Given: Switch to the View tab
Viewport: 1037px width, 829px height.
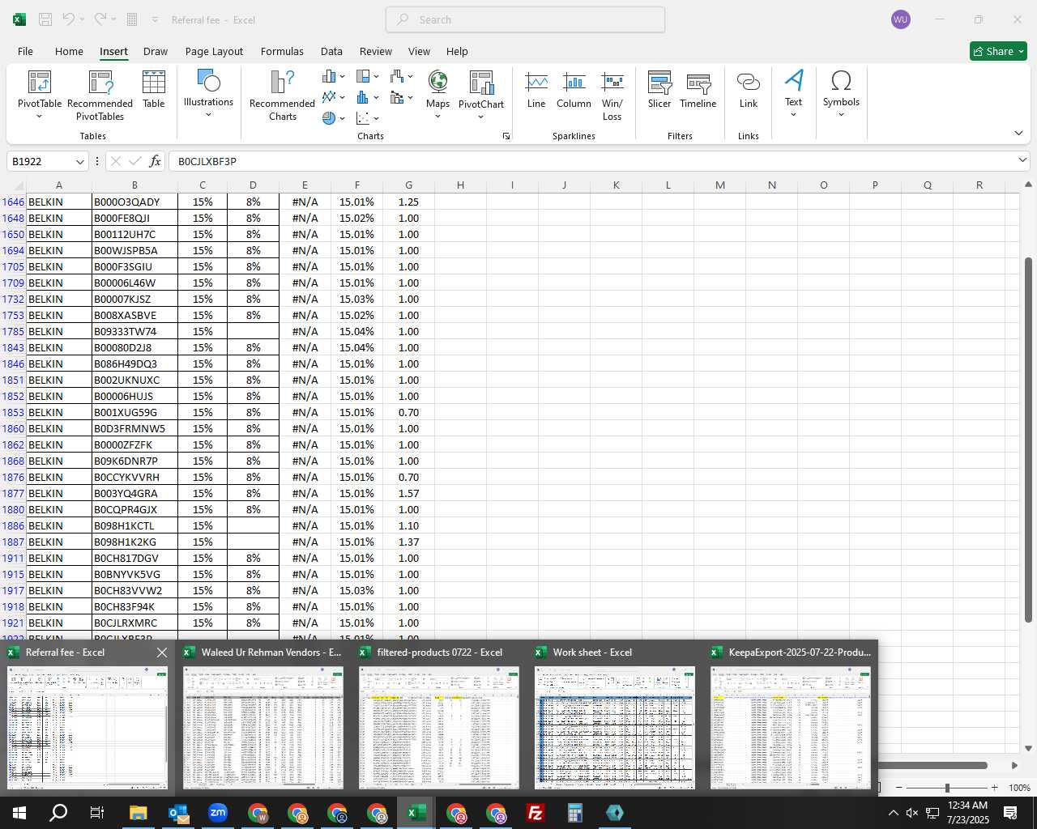Looking at the screenshot, I should [x=419, y=51].
